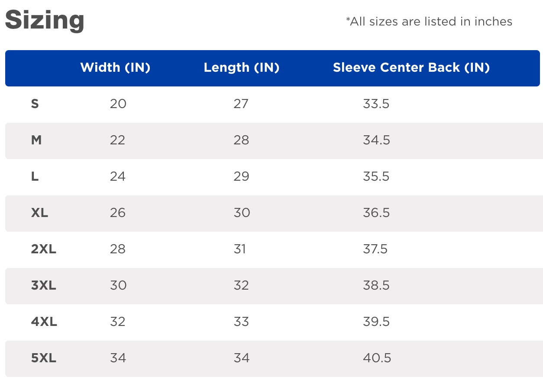Pick the 3XL size row label
This screenshot has width=543, height=383.
point(44,285)
